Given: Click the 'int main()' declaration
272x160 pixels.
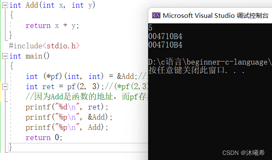Looking at the screenshot, I should click(x=29, y=56).
